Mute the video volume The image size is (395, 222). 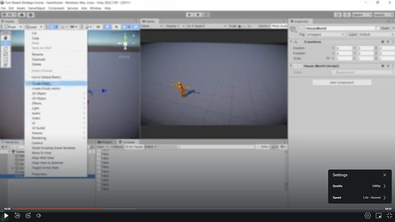pyautogui.click(x=39, y=216)
